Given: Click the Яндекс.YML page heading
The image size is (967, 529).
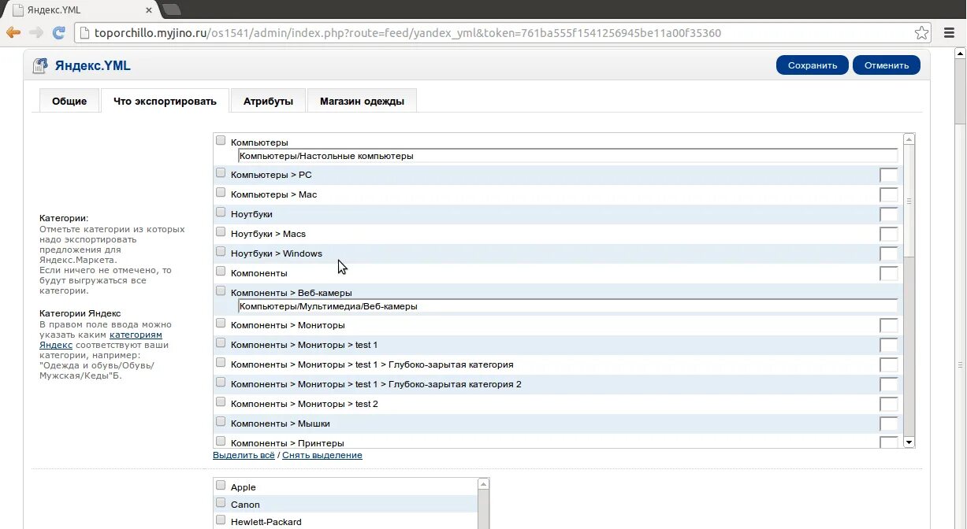Looking at the screenshot, I should 93,65.
